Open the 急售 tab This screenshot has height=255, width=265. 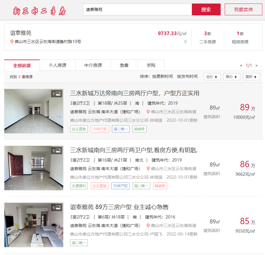124,65
